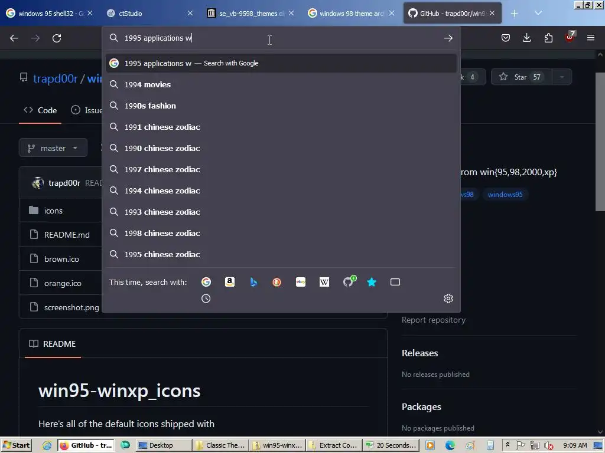Open the Desktop taskbar button
Image resolution: width=605 pixels, height=453 pixels.
[164, 445]
